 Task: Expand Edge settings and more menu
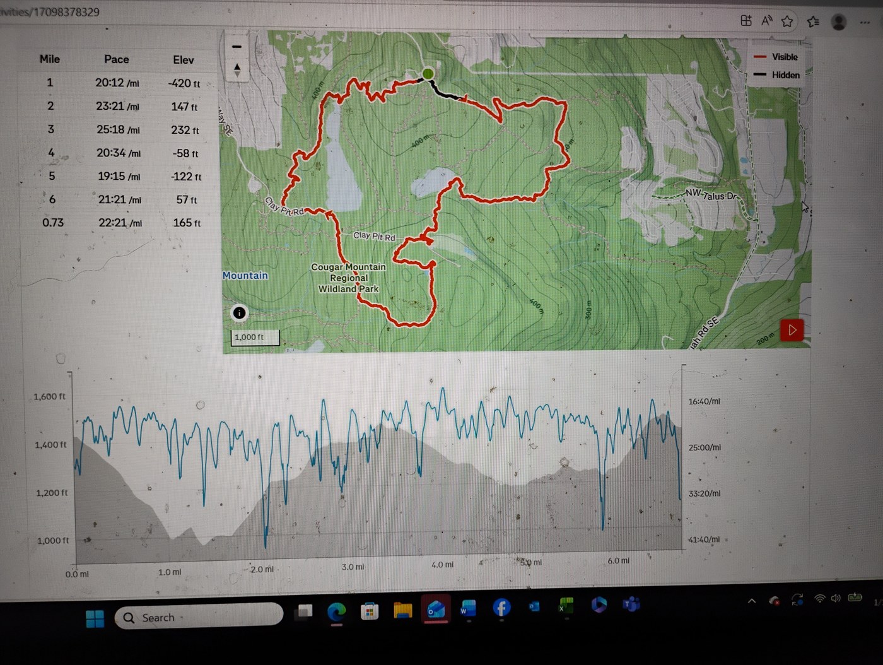coord(865,23)
